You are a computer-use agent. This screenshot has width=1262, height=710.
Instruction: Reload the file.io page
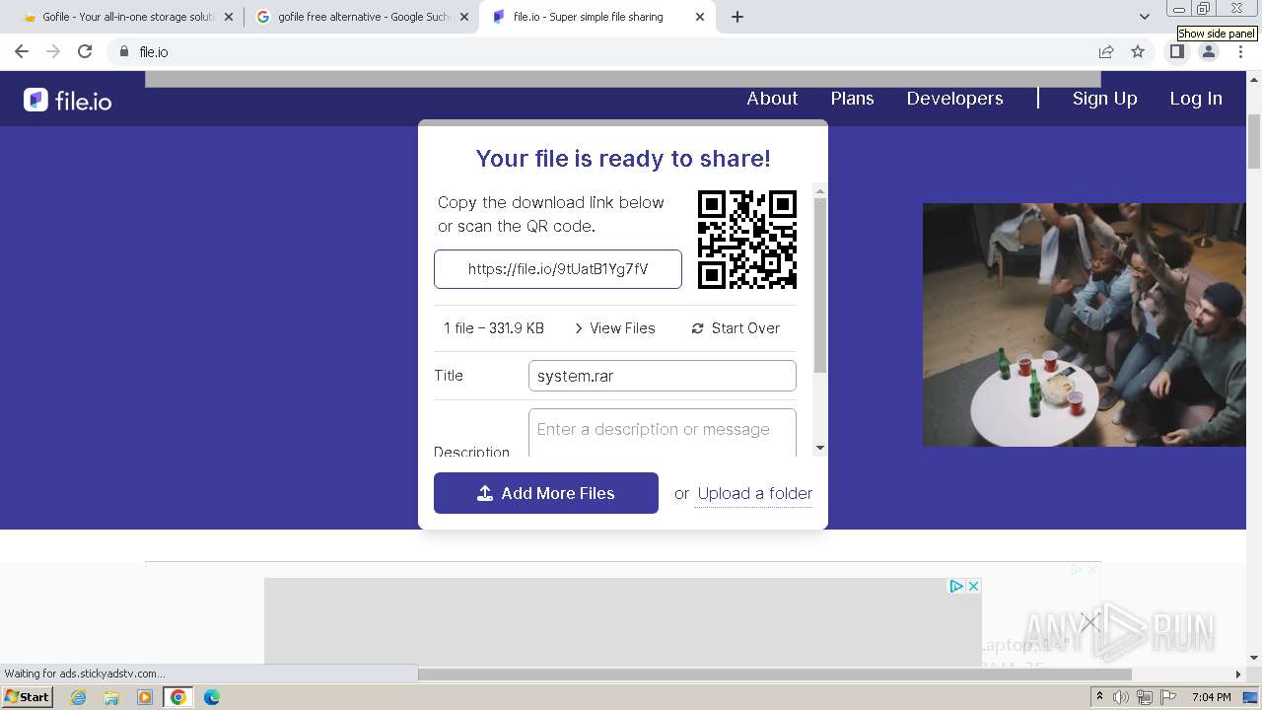tap(85, 51)
